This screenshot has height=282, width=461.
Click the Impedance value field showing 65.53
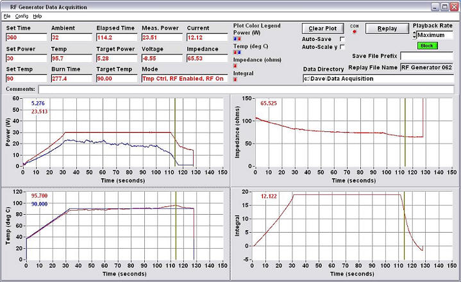[207, 58]
